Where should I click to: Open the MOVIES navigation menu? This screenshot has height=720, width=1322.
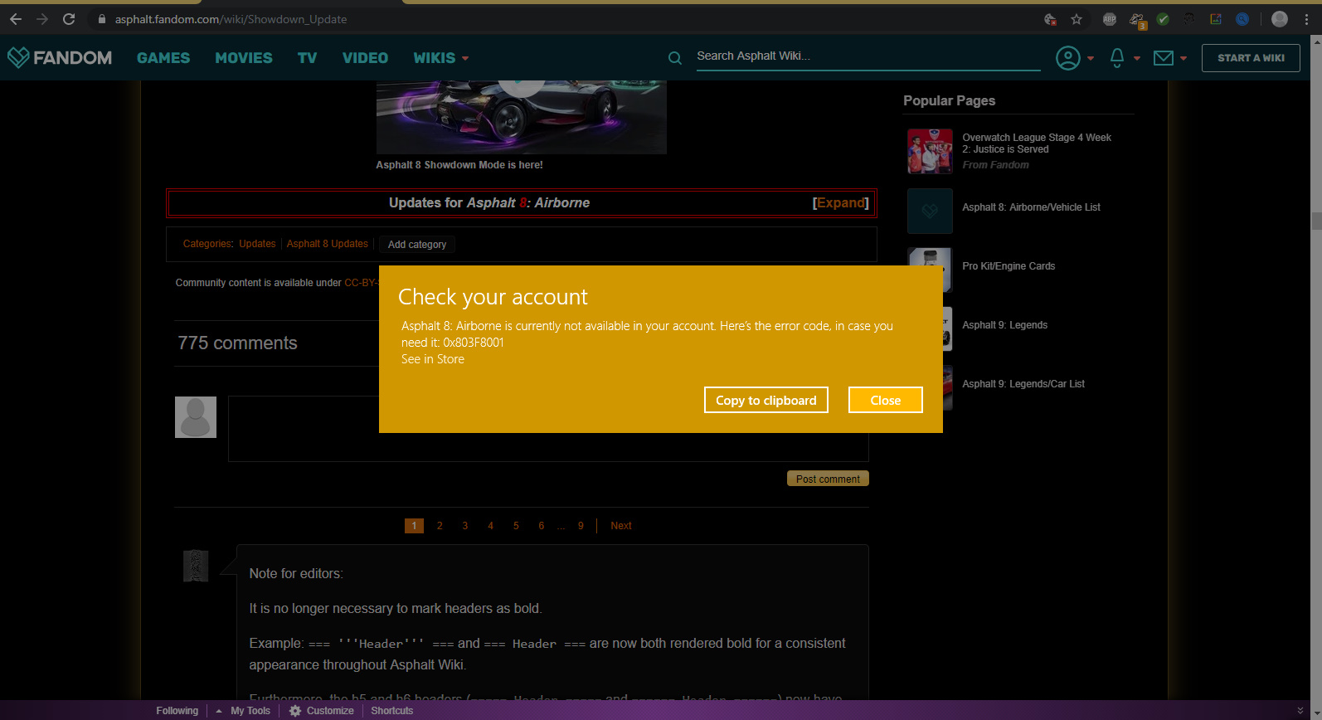243,58
